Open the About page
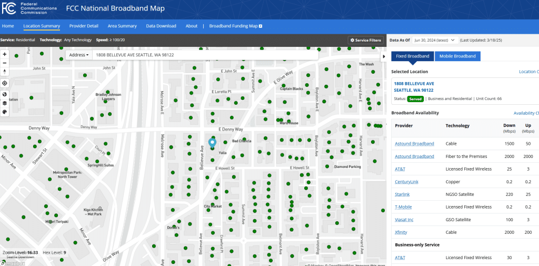Screen dimensions: 539x266 click(x=192, y=26)
